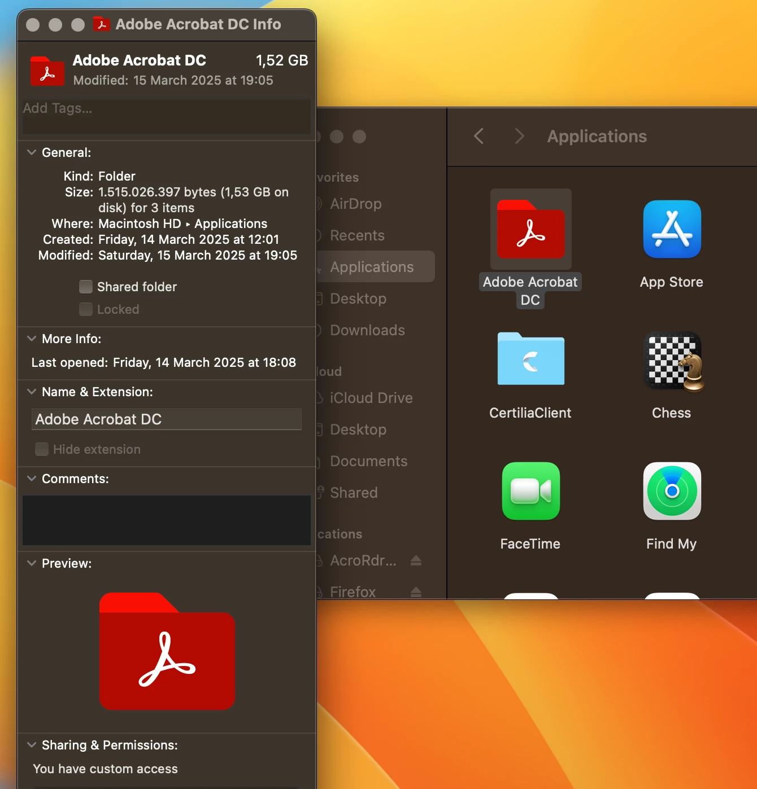Click the CertiliaClient label
This screenshot has height=789, width=757.
(x=530, y=413)
